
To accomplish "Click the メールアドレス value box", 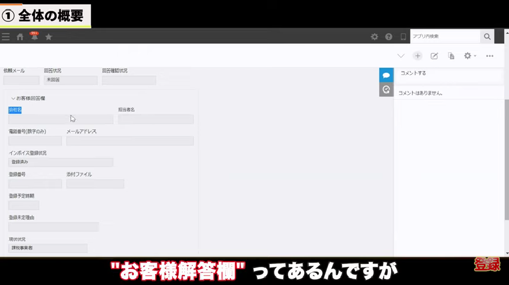I will coord(130,140).
